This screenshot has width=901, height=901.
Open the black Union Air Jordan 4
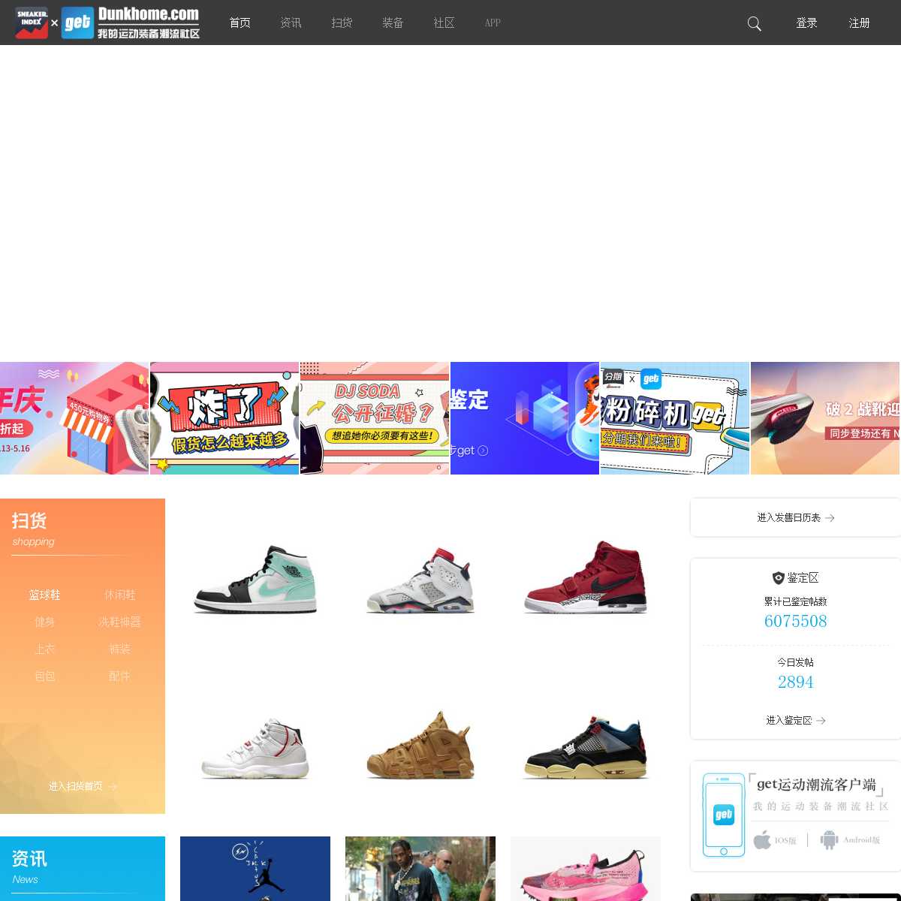click(586, 747)
